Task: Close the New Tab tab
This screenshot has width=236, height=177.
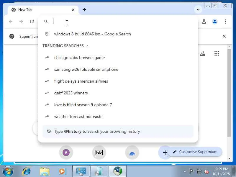Action: pos(73,10)
